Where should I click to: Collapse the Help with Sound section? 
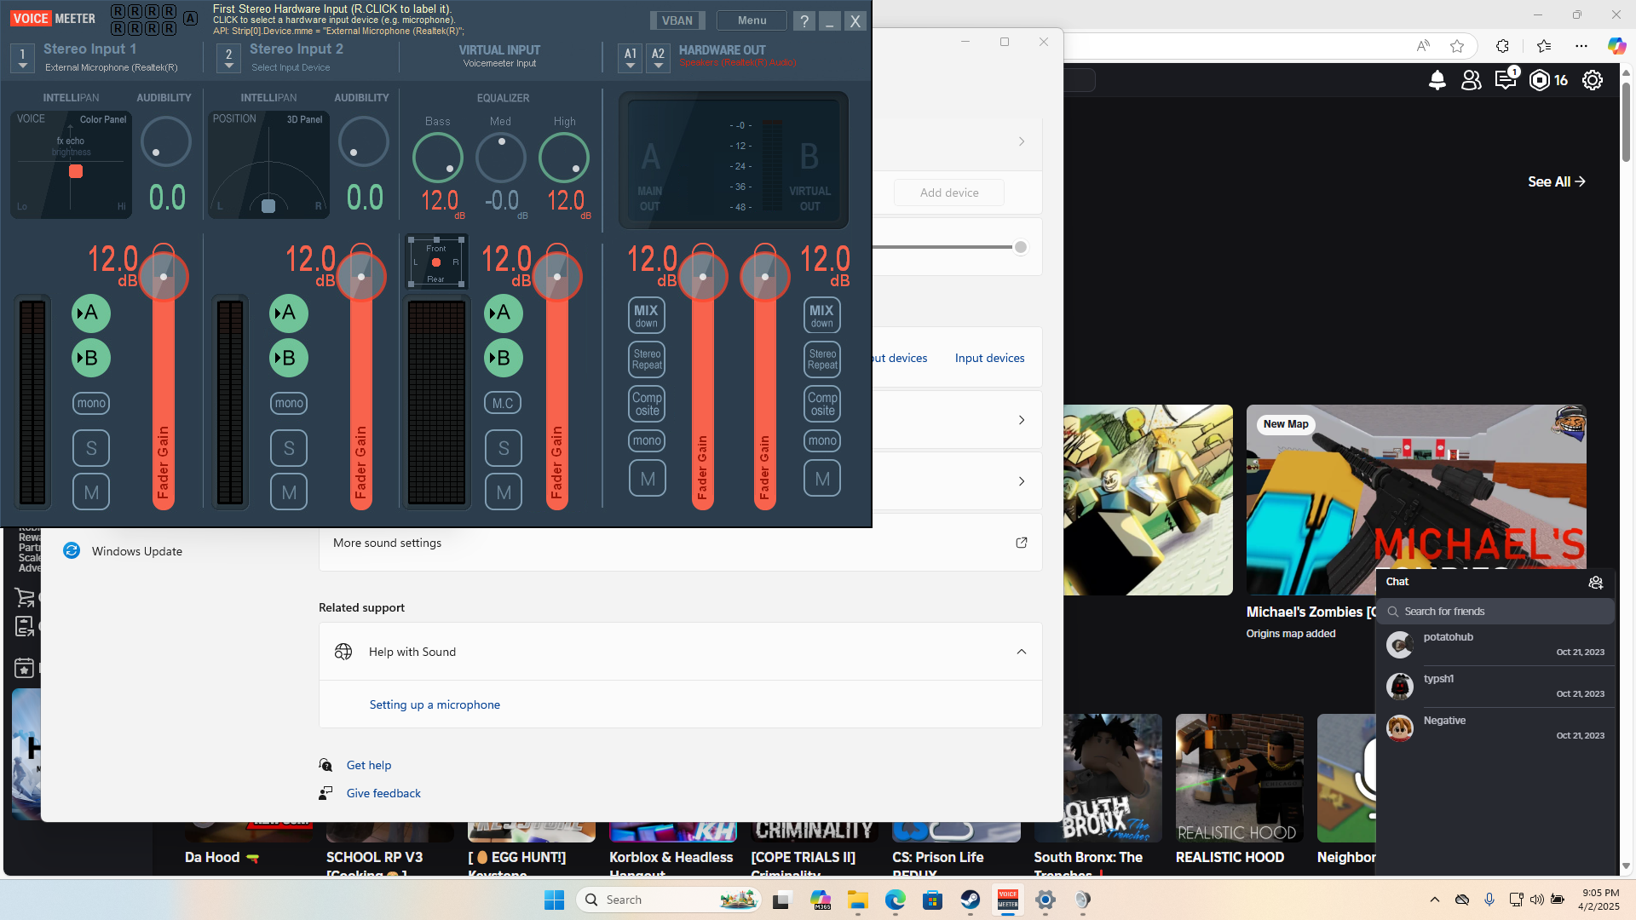point(1021,652)
